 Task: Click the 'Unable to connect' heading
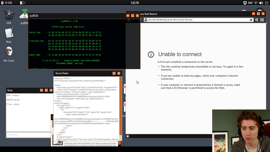[180, 54]
